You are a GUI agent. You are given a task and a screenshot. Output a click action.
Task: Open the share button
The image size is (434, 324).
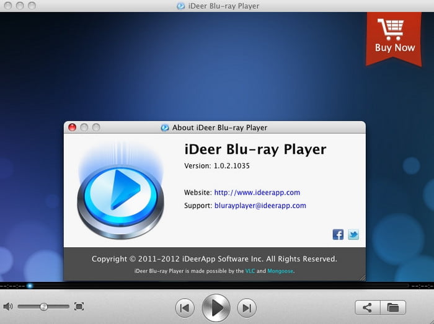(x=367, y=307)
